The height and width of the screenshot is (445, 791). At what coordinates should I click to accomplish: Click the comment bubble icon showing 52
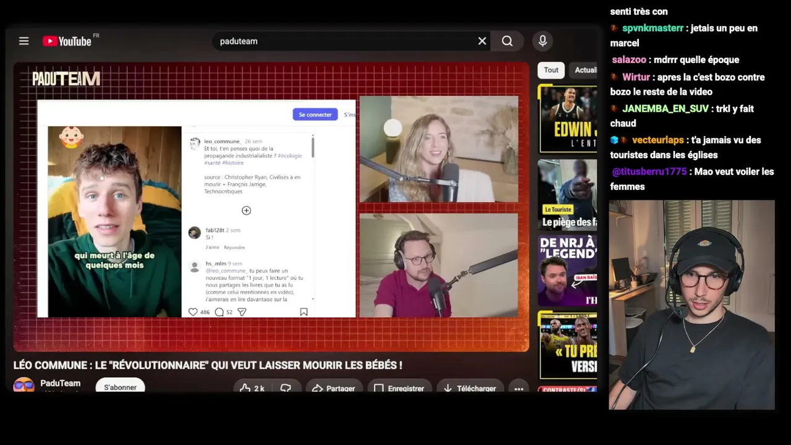coord(219,312)
